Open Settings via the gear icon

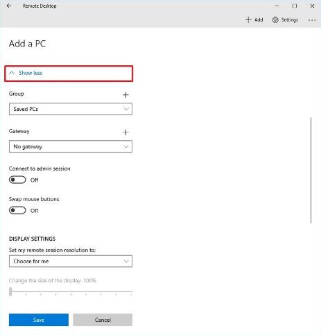275,20
